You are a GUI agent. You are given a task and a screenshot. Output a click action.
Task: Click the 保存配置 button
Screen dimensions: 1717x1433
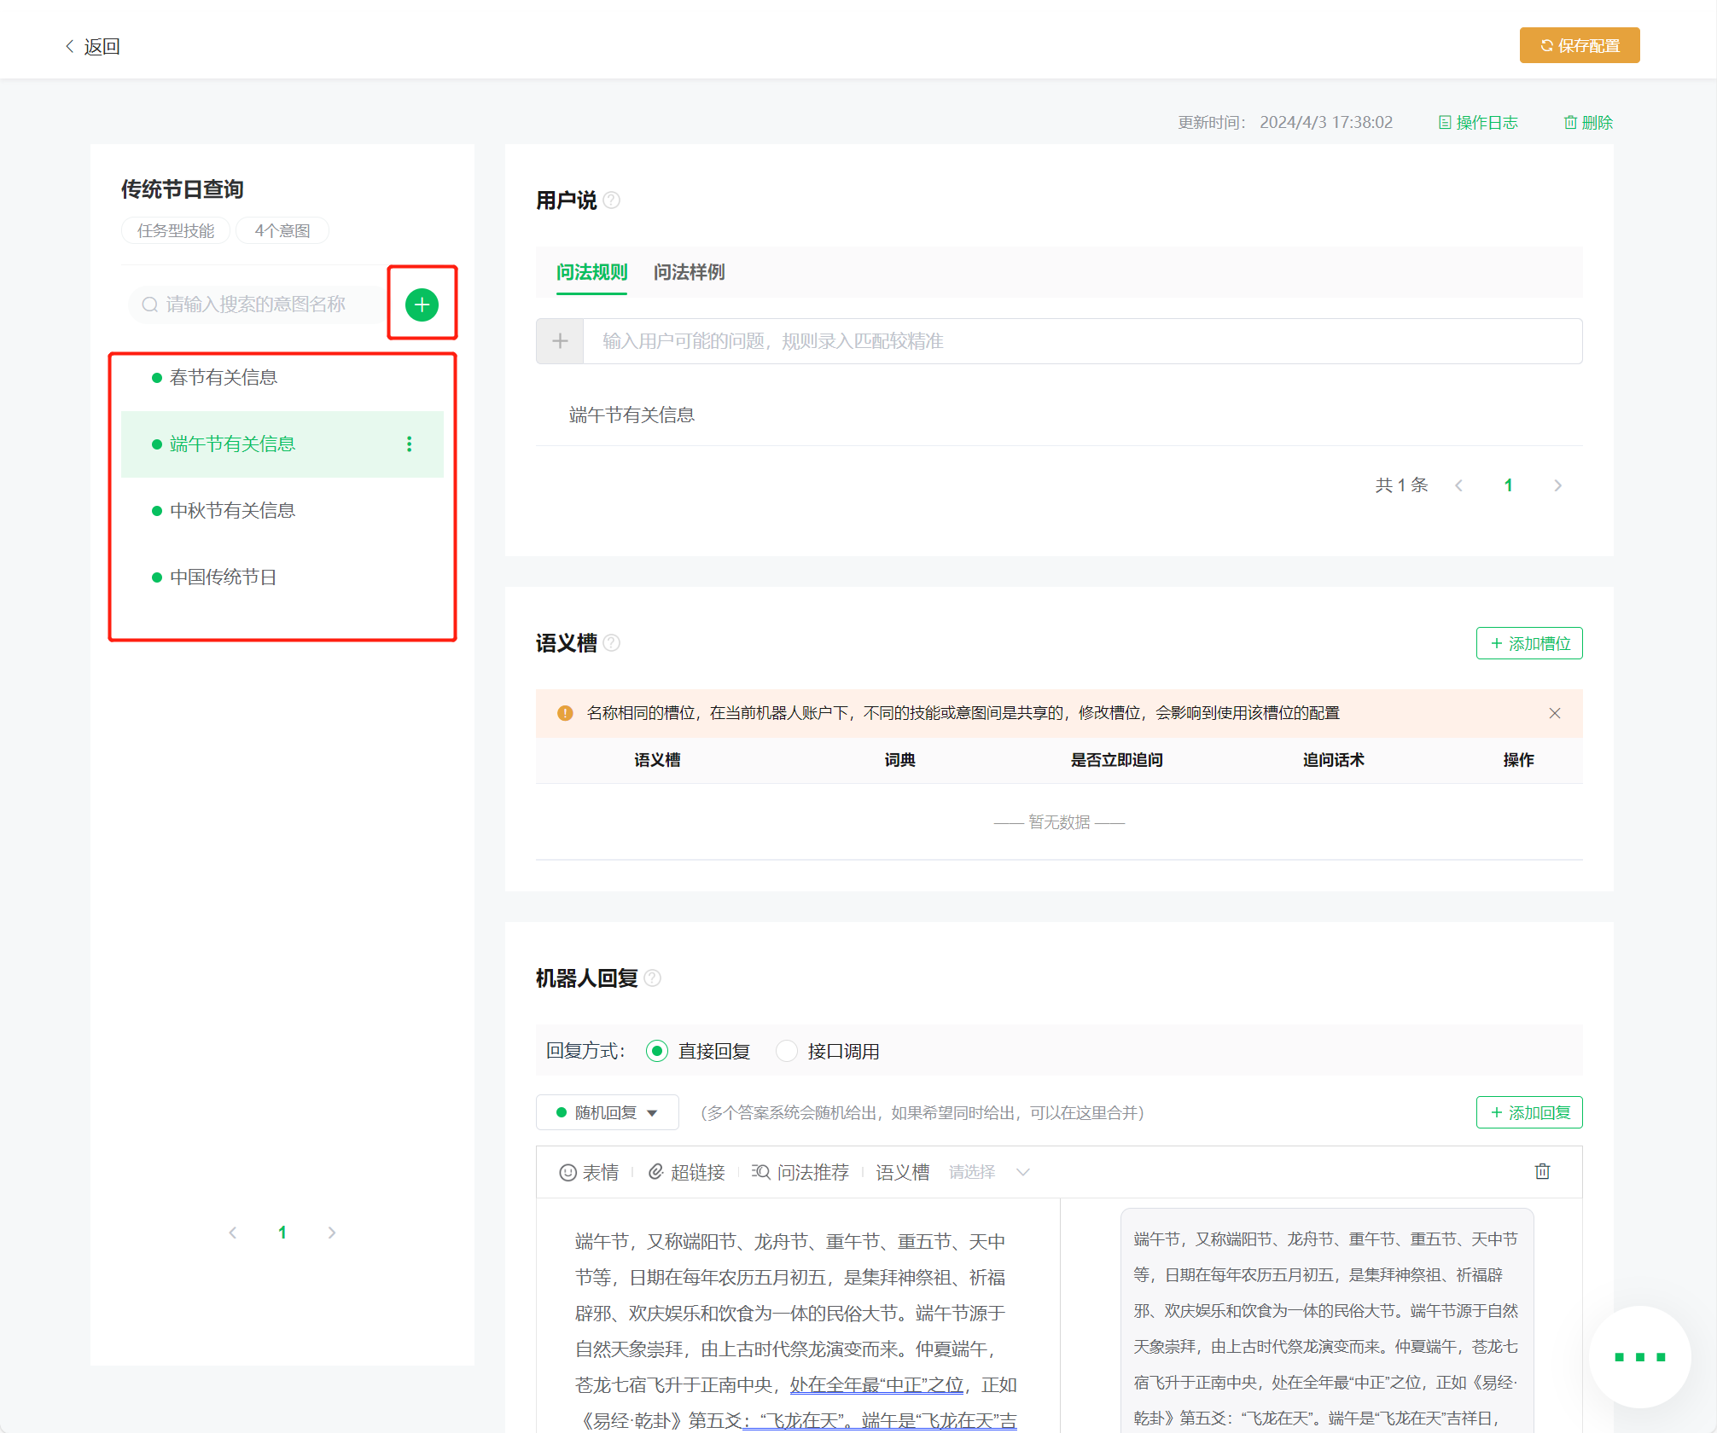tap(1579, 45)
